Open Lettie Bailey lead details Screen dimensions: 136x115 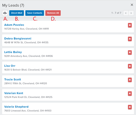click(13, 52)
